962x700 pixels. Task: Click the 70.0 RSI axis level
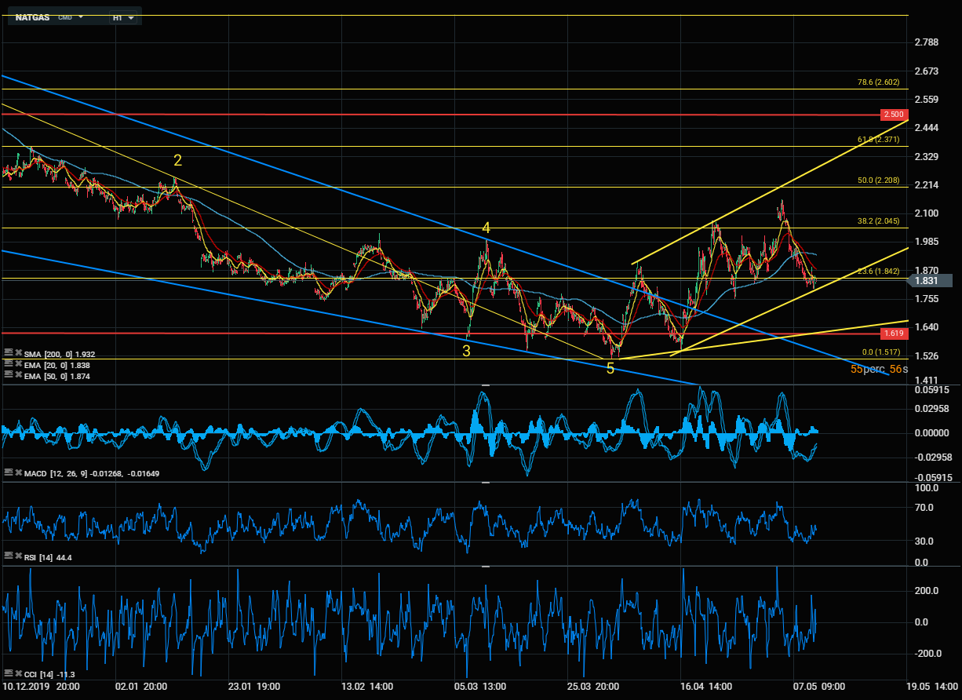pos(924,508)
